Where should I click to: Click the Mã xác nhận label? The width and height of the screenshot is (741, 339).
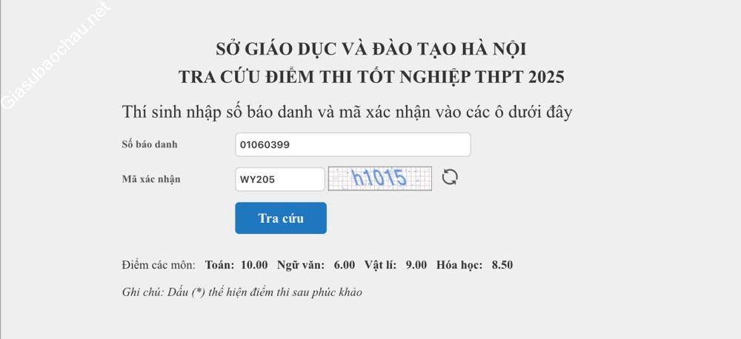[151, 179]
